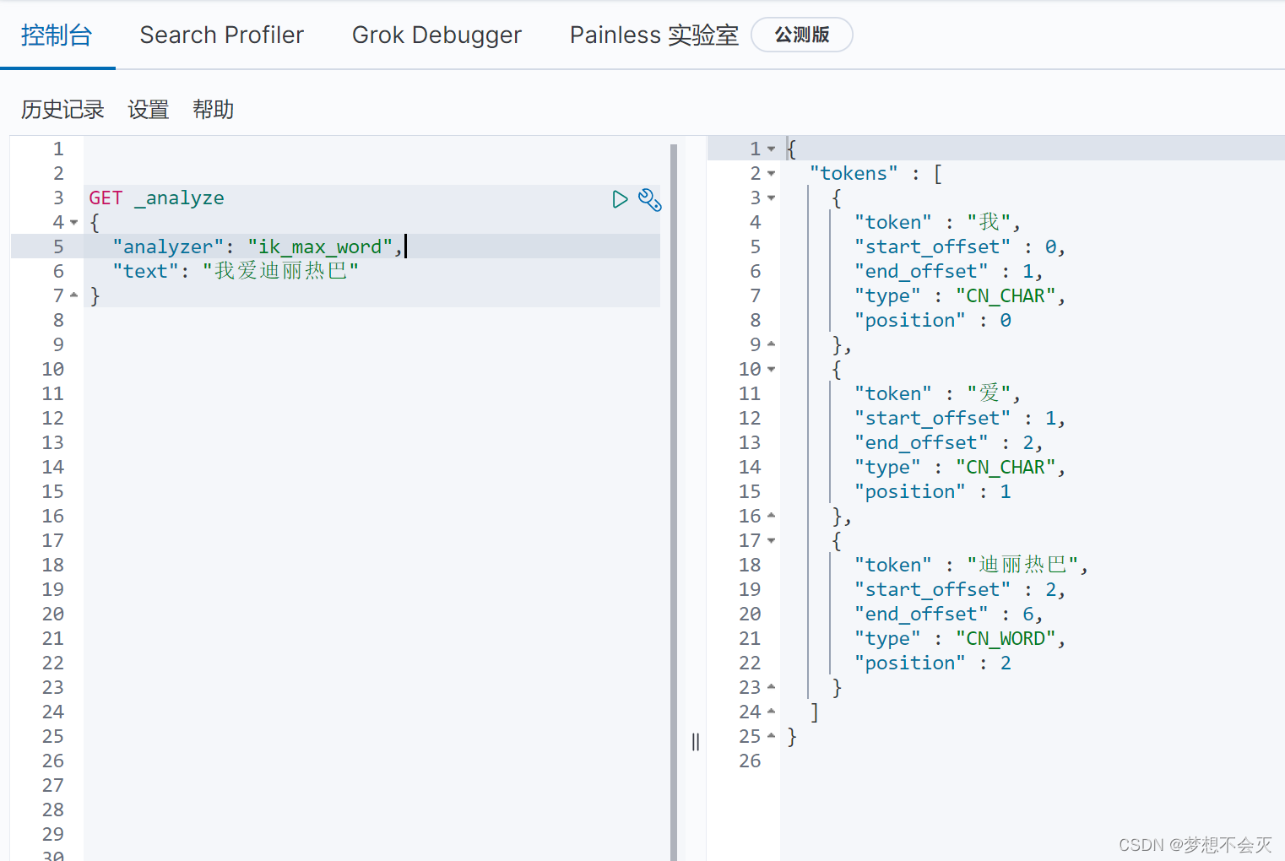Collapse first token object at output line 3
Screen dimensions: 1285x861
771,198
